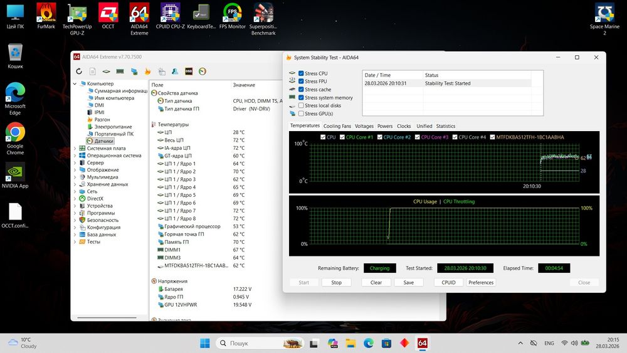
Task: Open OCCT.config file on desktop
Action: [x=15, y=216]
